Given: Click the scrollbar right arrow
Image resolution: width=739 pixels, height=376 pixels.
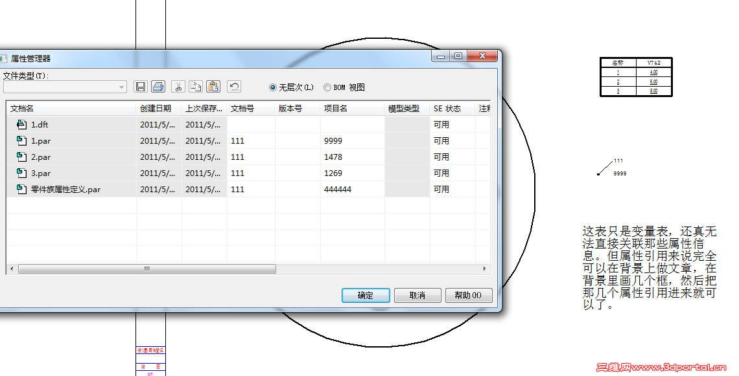Looking at the screenshot, I should (x=484, y=269).
